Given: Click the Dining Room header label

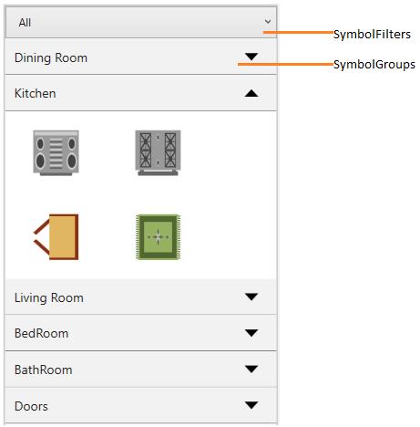Looking at the screenshot, I should click(x=51, y=57).
